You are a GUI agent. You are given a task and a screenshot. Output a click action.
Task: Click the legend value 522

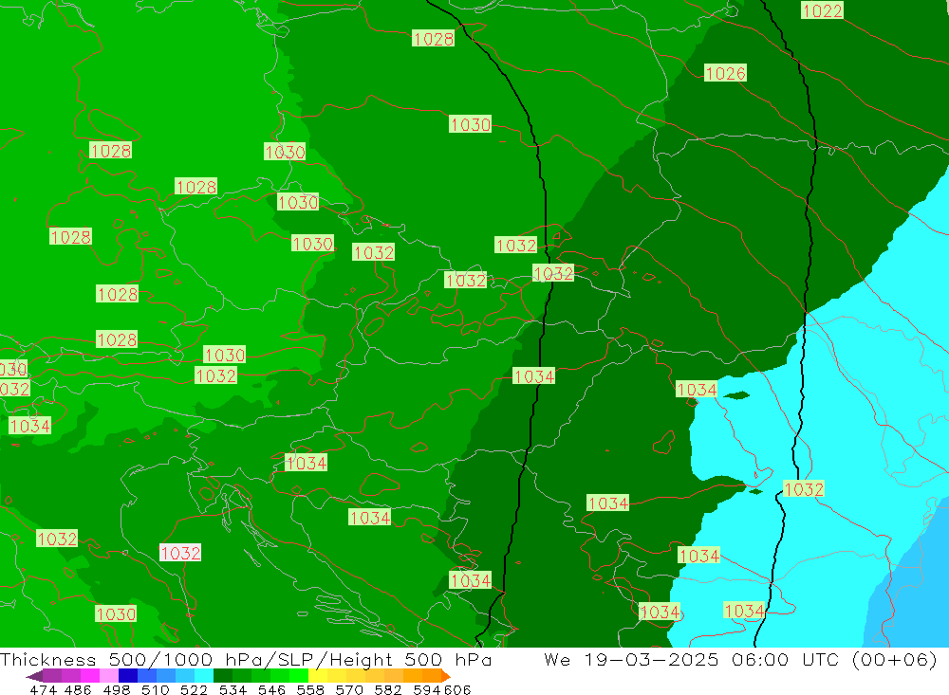pos(194,689)
